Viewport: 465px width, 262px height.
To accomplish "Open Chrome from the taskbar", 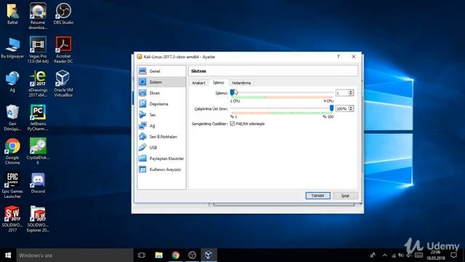I will pos(176,255).
